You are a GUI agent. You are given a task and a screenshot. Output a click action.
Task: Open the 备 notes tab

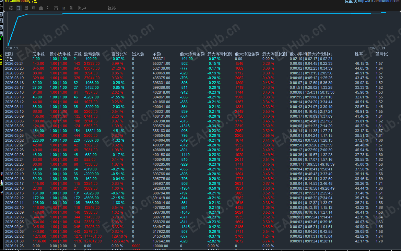pos(71,9)
